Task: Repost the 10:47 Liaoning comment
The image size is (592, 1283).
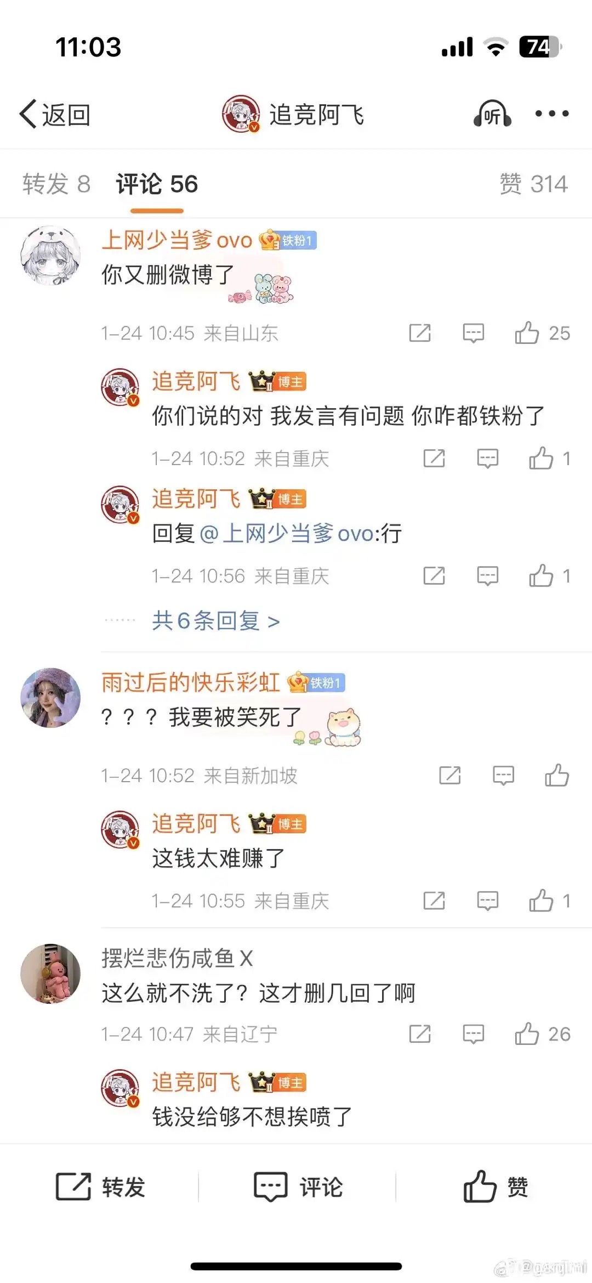Action: (x=420, y=1034)
